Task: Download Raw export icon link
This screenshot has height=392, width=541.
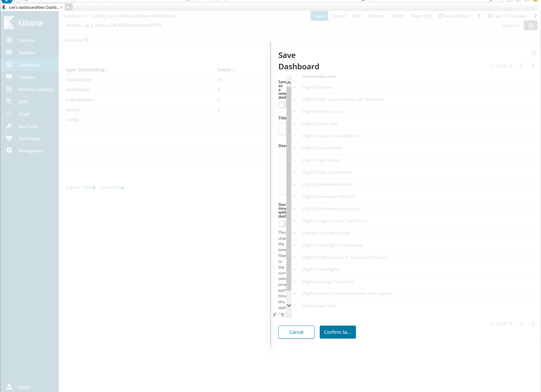Action: click(x=89, y=187)
